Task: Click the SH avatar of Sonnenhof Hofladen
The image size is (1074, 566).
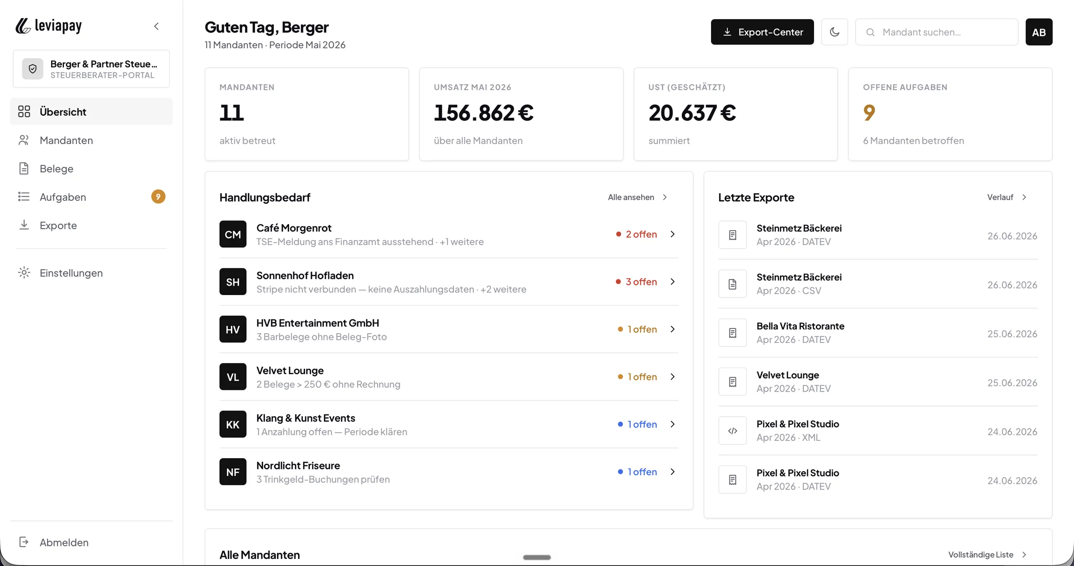Action: (233, 282)
